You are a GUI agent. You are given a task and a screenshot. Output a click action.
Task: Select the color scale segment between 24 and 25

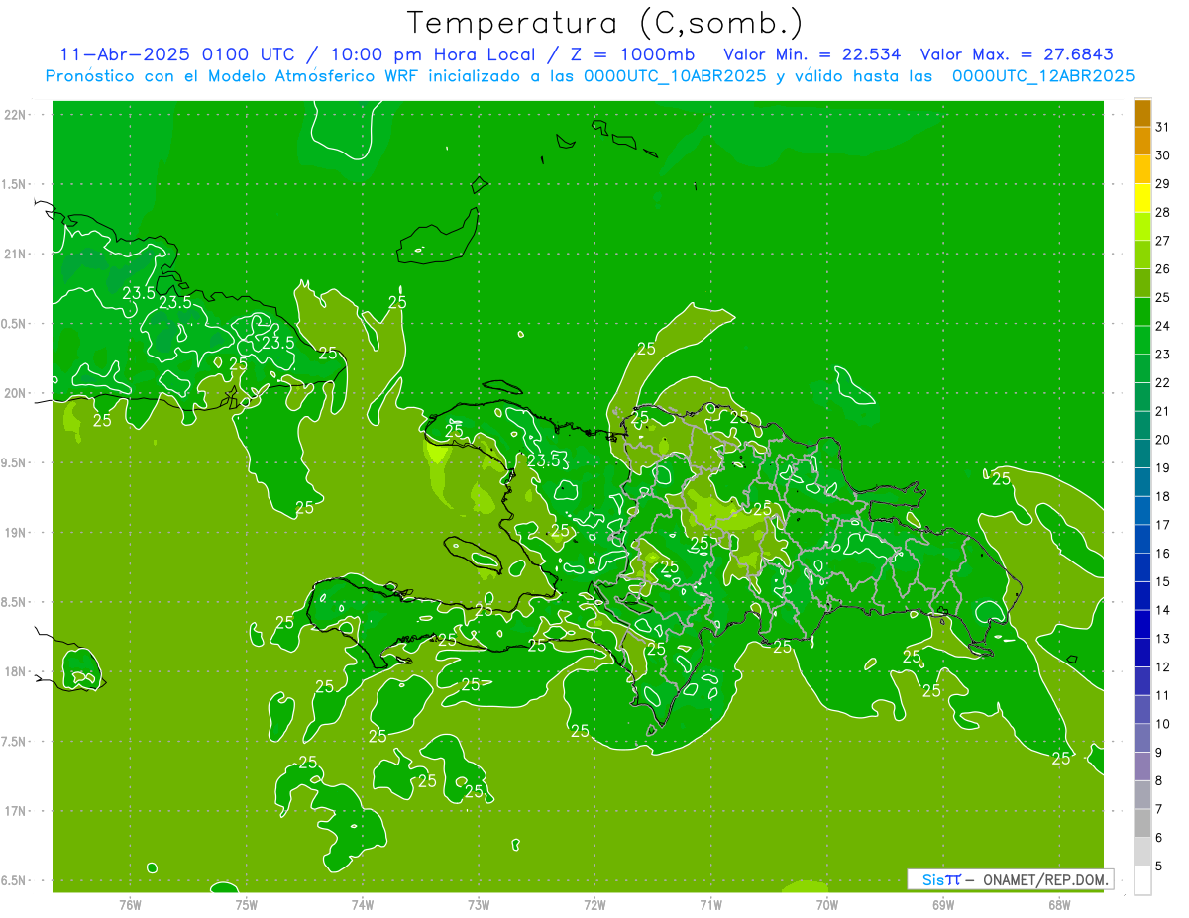[x=1142, y=311]
